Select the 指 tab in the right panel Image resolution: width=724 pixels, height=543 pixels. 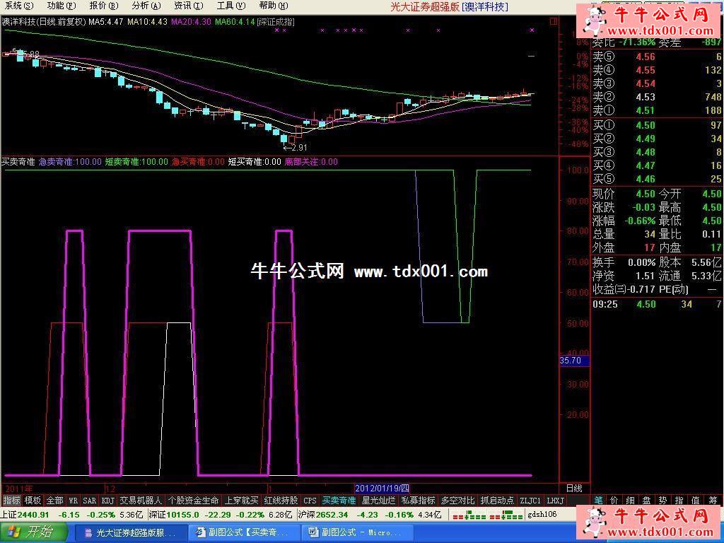point(679,500)
